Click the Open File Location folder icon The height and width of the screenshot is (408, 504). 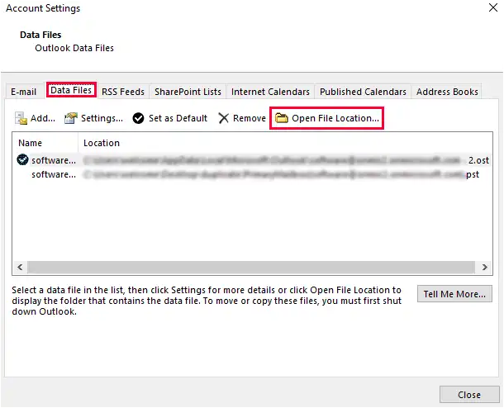[x=282, y=118]
